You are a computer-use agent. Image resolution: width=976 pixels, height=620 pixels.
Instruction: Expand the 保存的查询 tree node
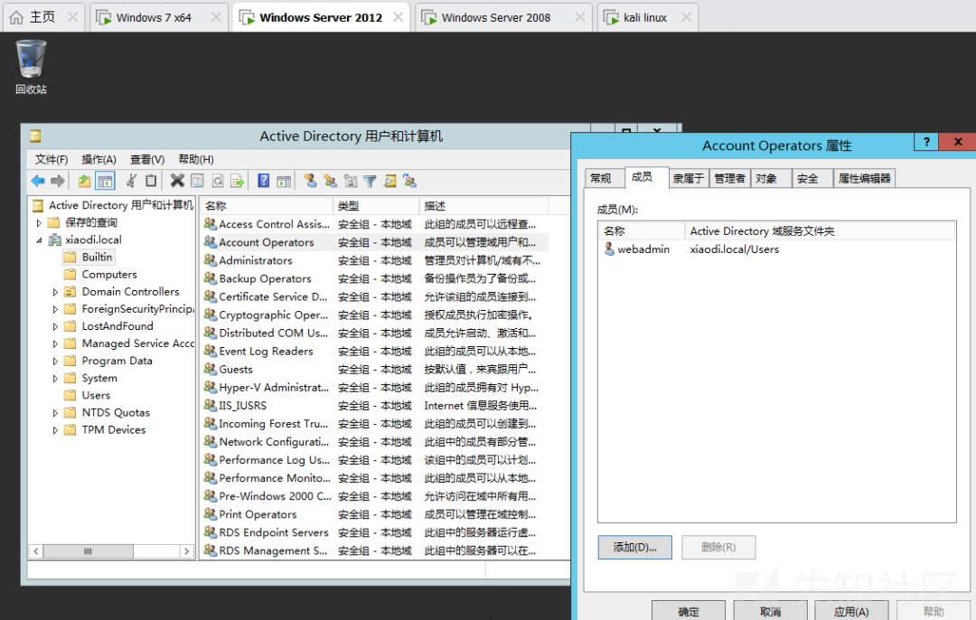coord(39,223)
